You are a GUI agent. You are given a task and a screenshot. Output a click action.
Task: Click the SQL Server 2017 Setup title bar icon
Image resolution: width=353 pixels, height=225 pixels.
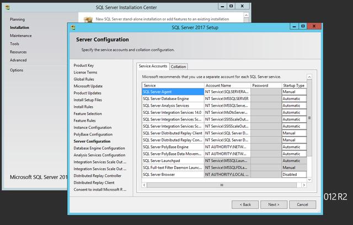(73, 28)
